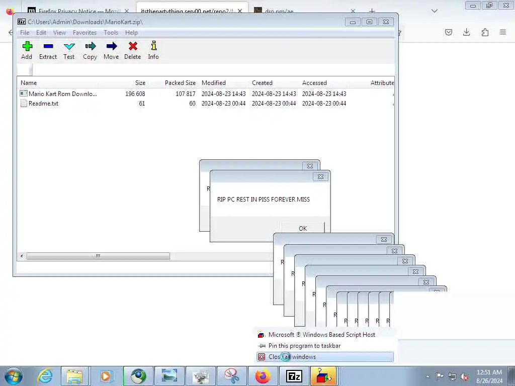This screenshot has height=386, width=515.
Task: Select the Copy toolbar icon
Action: pyautogui.click(x=90, y=50)
